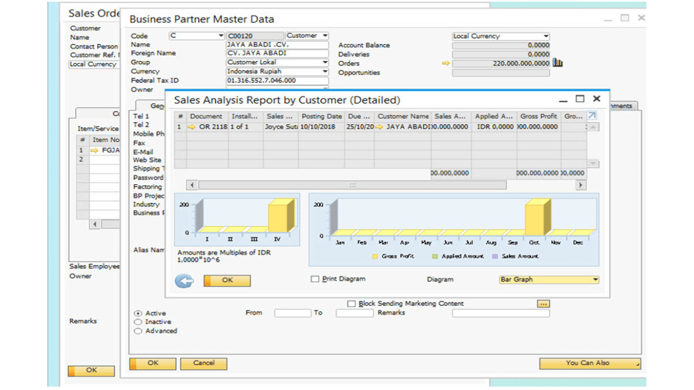Viewport: 694px width, 390px height.
Task: Click the report scrollbar right arrow
Action: click(581, 185)
